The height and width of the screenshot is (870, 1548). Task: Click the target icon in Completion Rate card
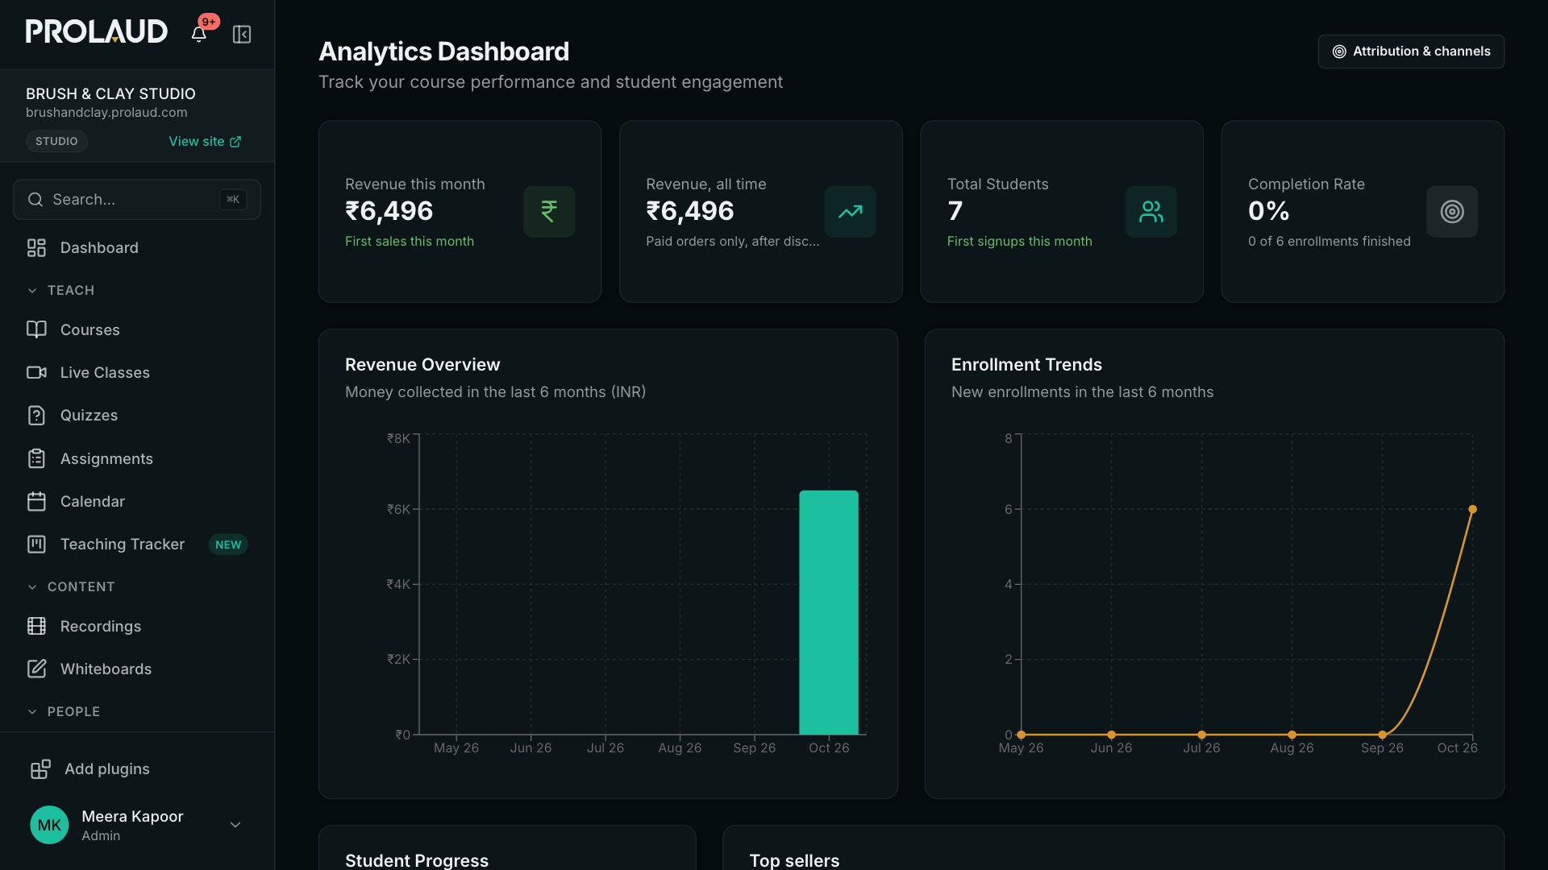click(1452, 212)
